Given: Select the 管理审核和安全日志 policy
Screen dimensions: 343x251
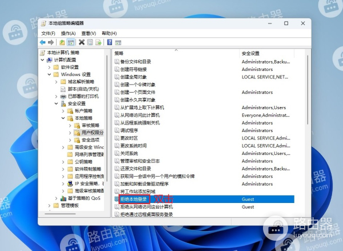Looking at the screenshot, I should click(140, 161).
